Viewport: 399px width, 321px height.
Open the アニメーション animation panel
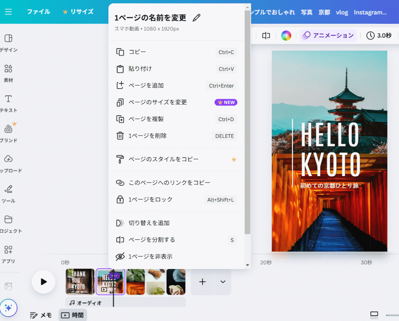pos(328,36)
